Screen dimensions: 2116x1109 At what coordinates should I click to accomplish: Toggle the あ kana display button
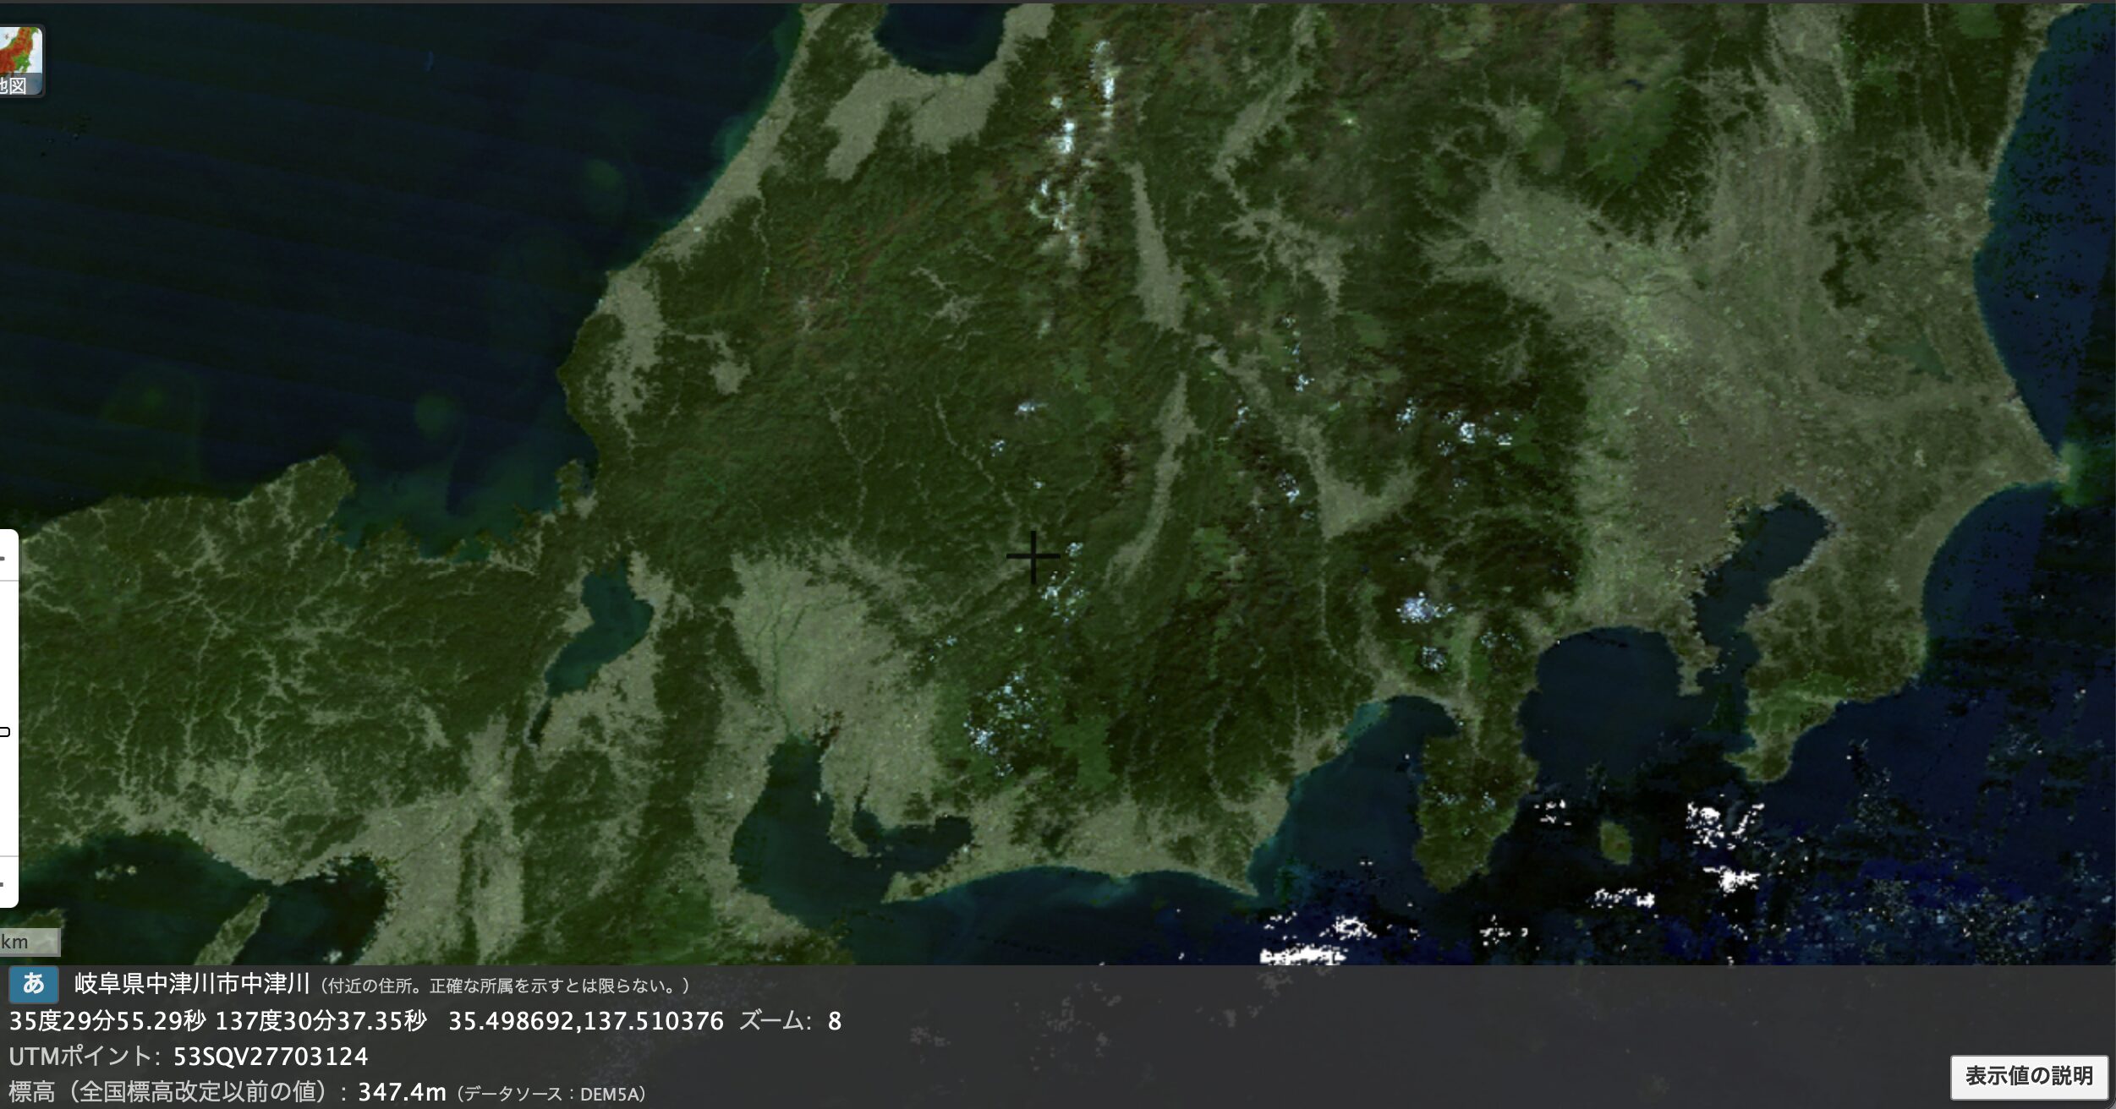pos(34,983)
